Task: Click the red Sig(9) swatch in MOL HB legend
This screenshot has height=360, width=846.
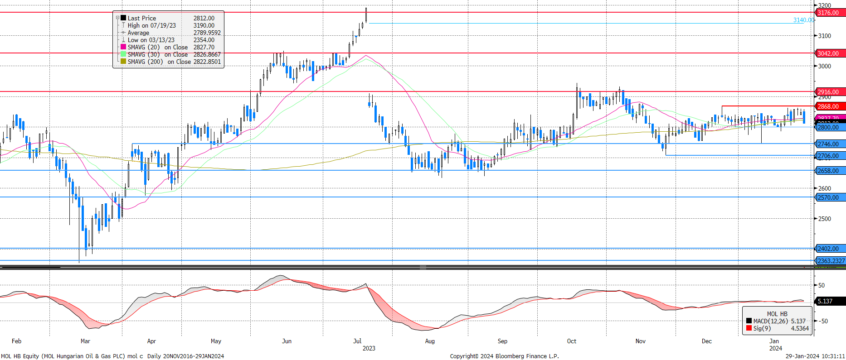Action: tap(749, 328)
